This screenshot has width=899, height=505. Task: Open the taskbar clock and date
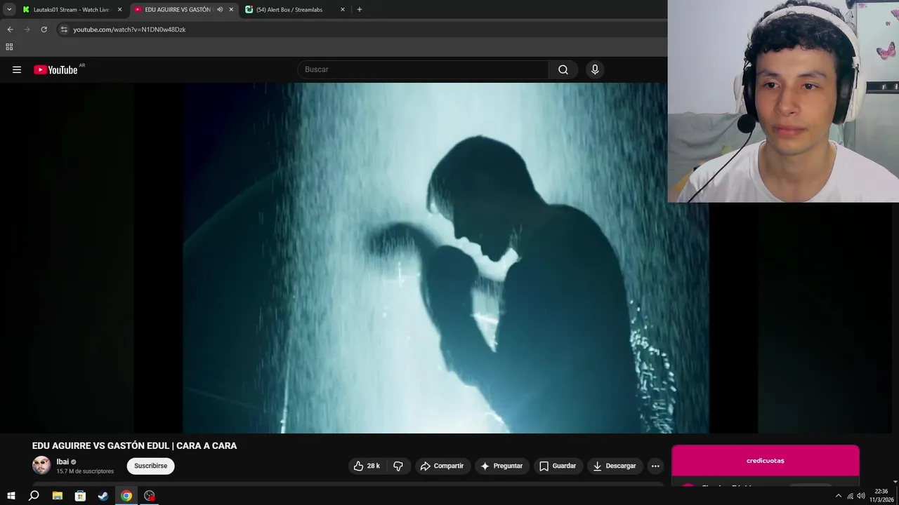[881, 496]
